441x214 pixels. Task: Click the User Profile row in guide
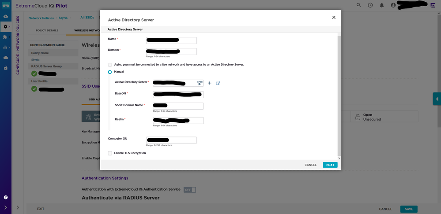(53, 81)
